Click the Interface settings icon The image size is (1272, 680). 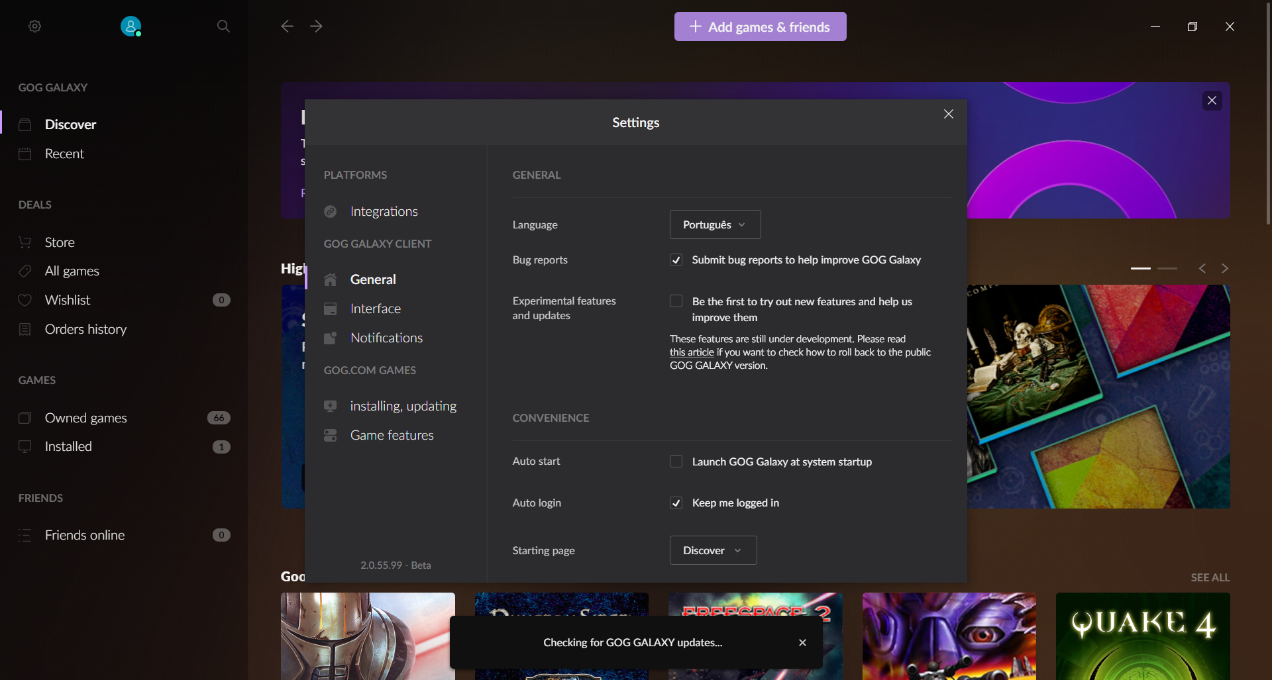click(x=331, y=309)
